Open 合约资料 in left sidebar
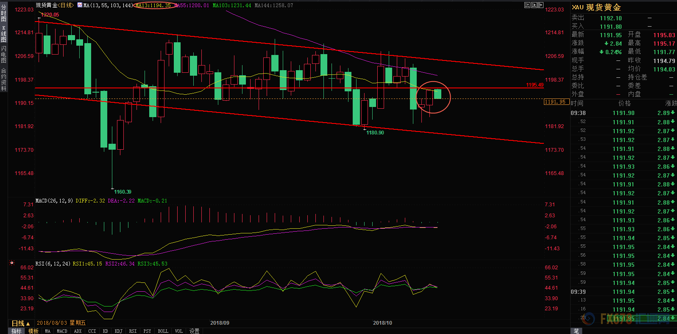 (4, 79)
